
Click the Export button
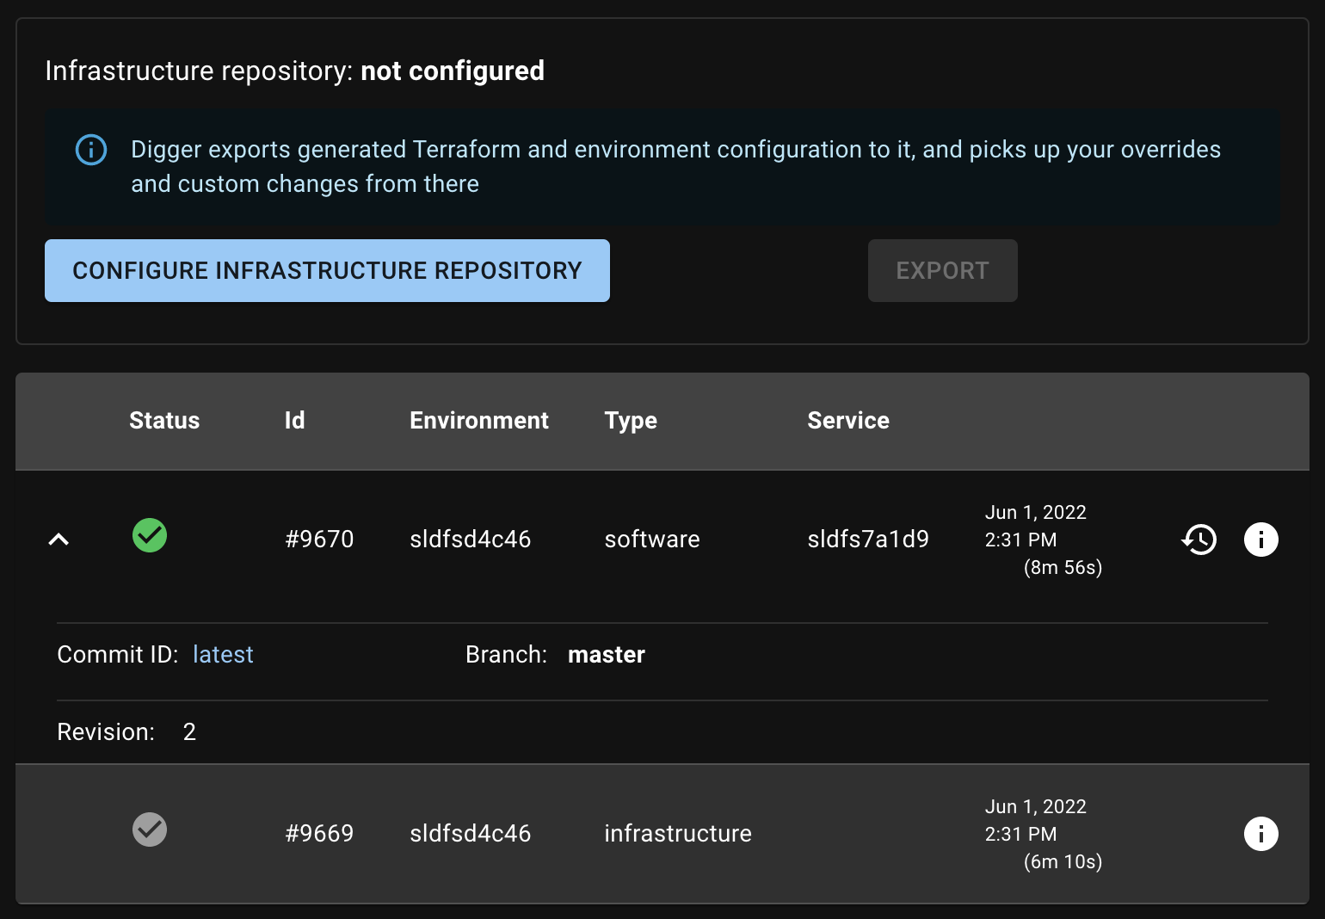pyautogui.click(x=942, y=271)
